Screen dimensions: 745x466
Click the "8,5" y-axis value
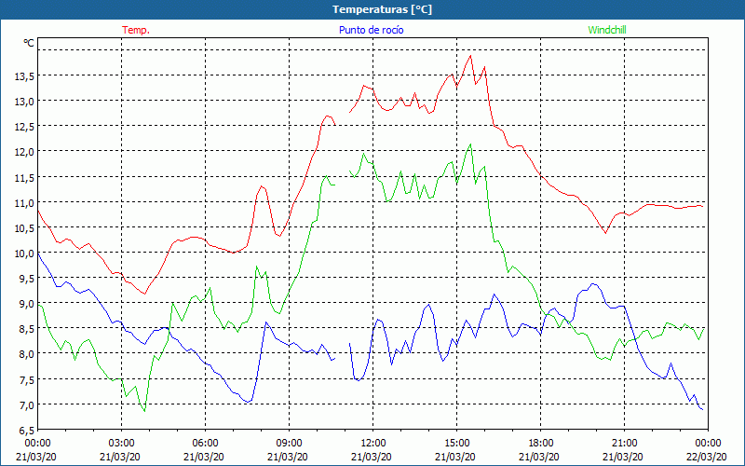26,329
